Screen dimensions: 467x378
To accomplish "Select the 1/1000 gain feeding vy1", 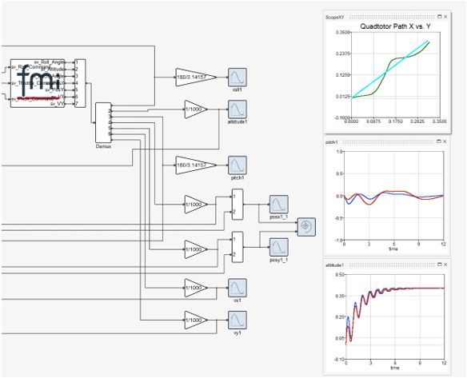I will click(196, 320).
